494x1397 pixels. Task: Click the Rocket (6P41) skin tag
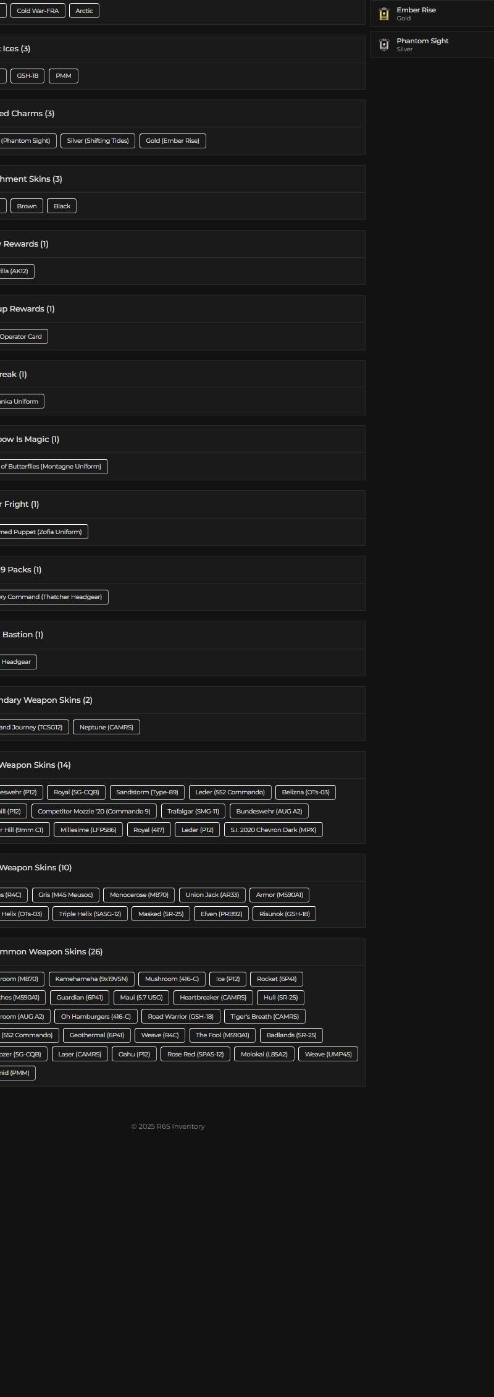point(277,979)
